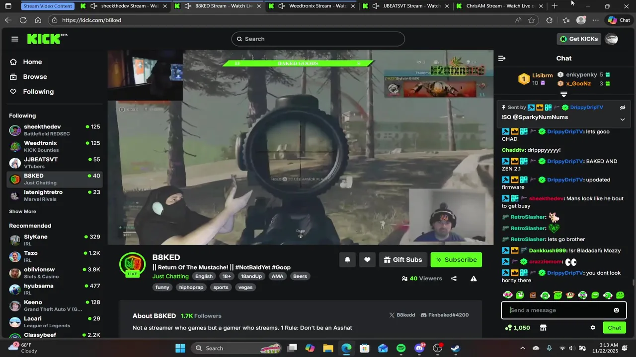Screen dimensions: 636x357
Task: Open Stream Video Content tab group
Action: 48,6
